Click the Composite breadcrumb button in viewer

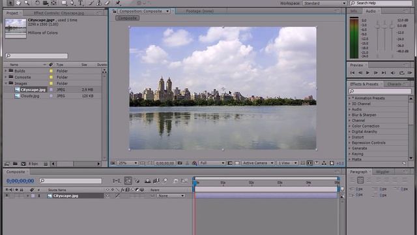point(128,18)
